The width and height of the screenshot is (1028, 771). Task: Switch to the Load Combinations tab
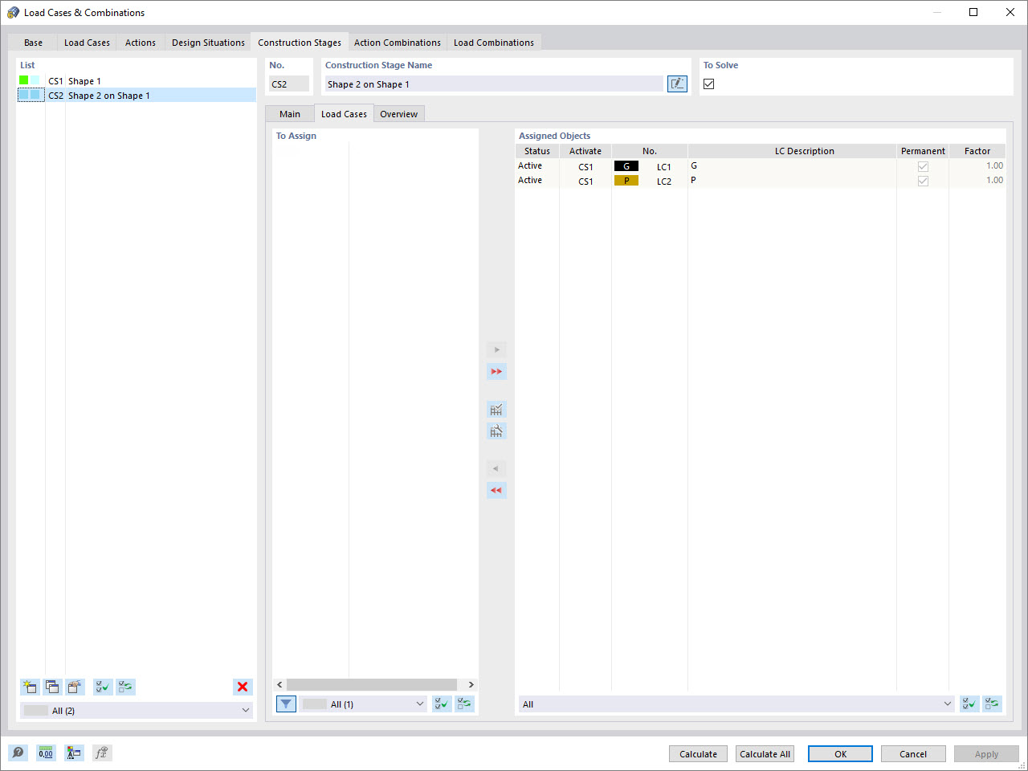click(x=494, y=42)
